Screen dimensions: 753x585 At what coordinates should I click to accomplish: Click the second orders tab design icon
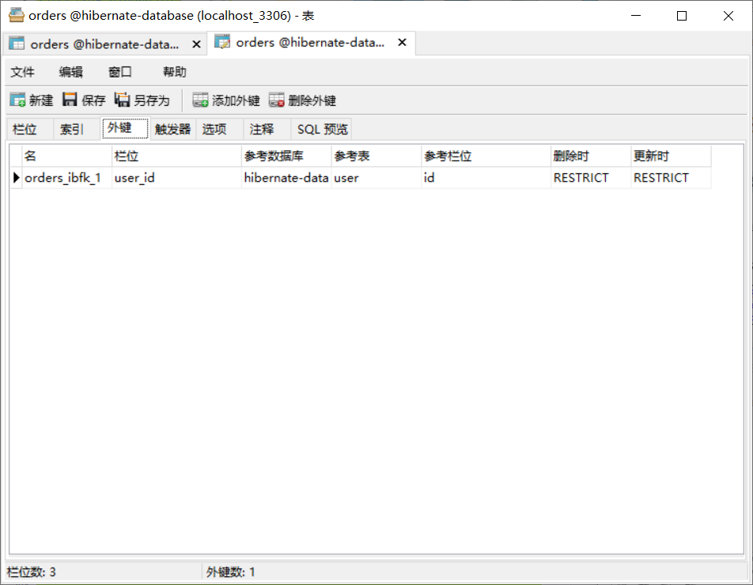(x=222, y=42)
